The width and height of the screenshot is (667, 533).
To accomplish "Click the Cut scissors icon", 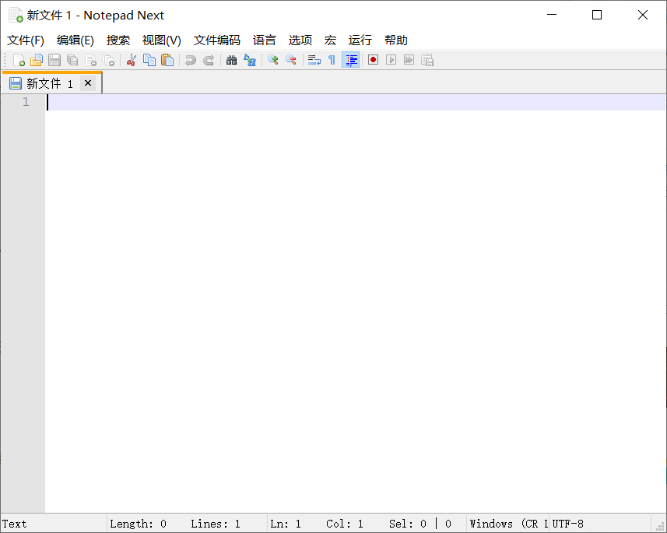I will coord(132,60).
